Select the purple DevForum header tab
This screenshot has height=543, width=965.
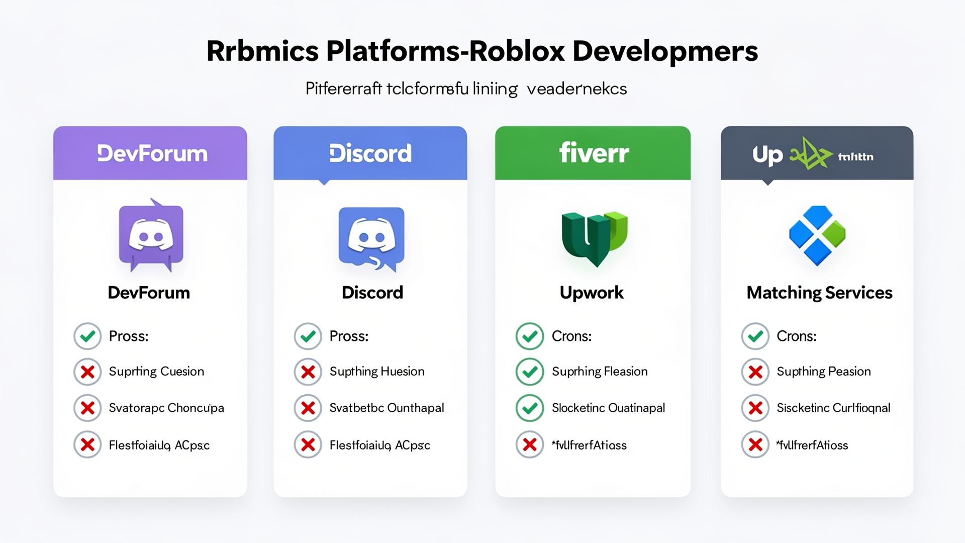150,153
